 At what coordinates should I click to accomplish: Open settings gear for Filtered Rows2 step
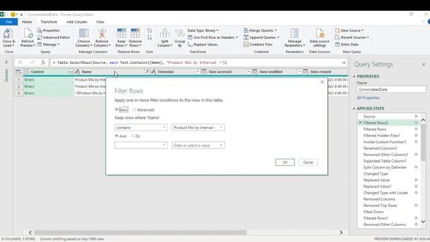(416, 122)
